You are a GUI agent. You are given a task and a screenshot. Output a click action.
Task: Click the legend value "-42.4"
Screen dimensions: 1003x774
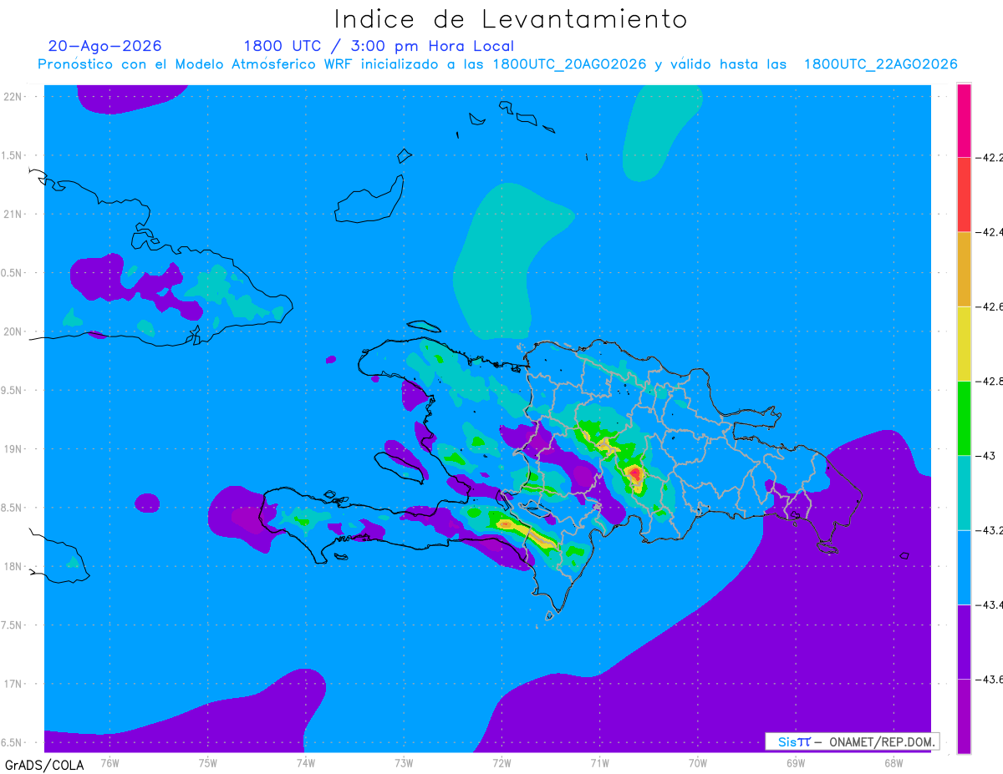pyautogui.click(x=989, y=231)
